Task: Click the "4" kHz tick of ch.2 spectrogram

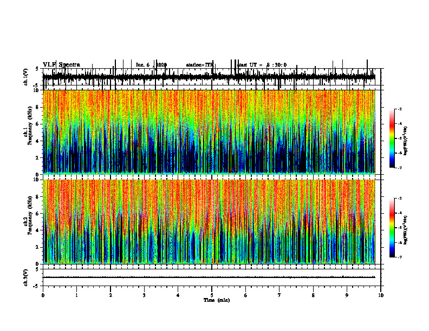Action: tap(38, 230)
